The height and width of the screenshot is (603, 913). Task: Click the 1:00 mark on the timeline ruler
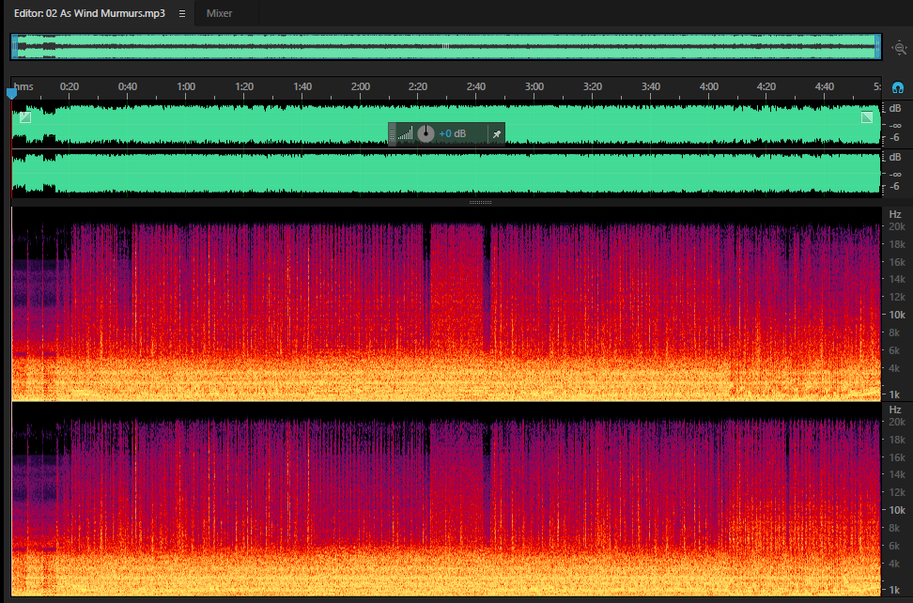186,86
